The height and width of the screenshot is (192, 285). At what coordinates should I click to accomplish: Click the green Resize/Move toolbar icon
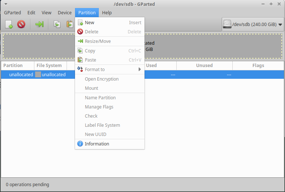[x=40, y=24]
